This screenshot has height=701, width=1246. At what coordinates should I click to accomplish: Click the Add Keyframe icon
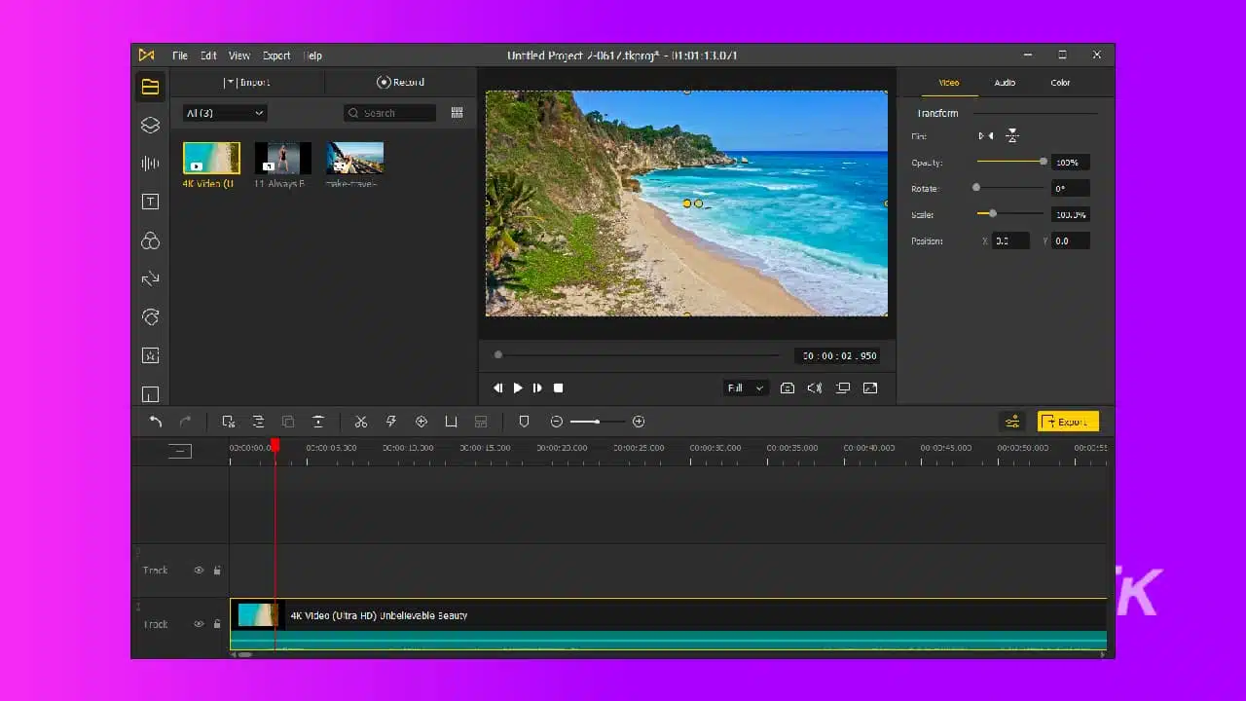pos(421,421)
